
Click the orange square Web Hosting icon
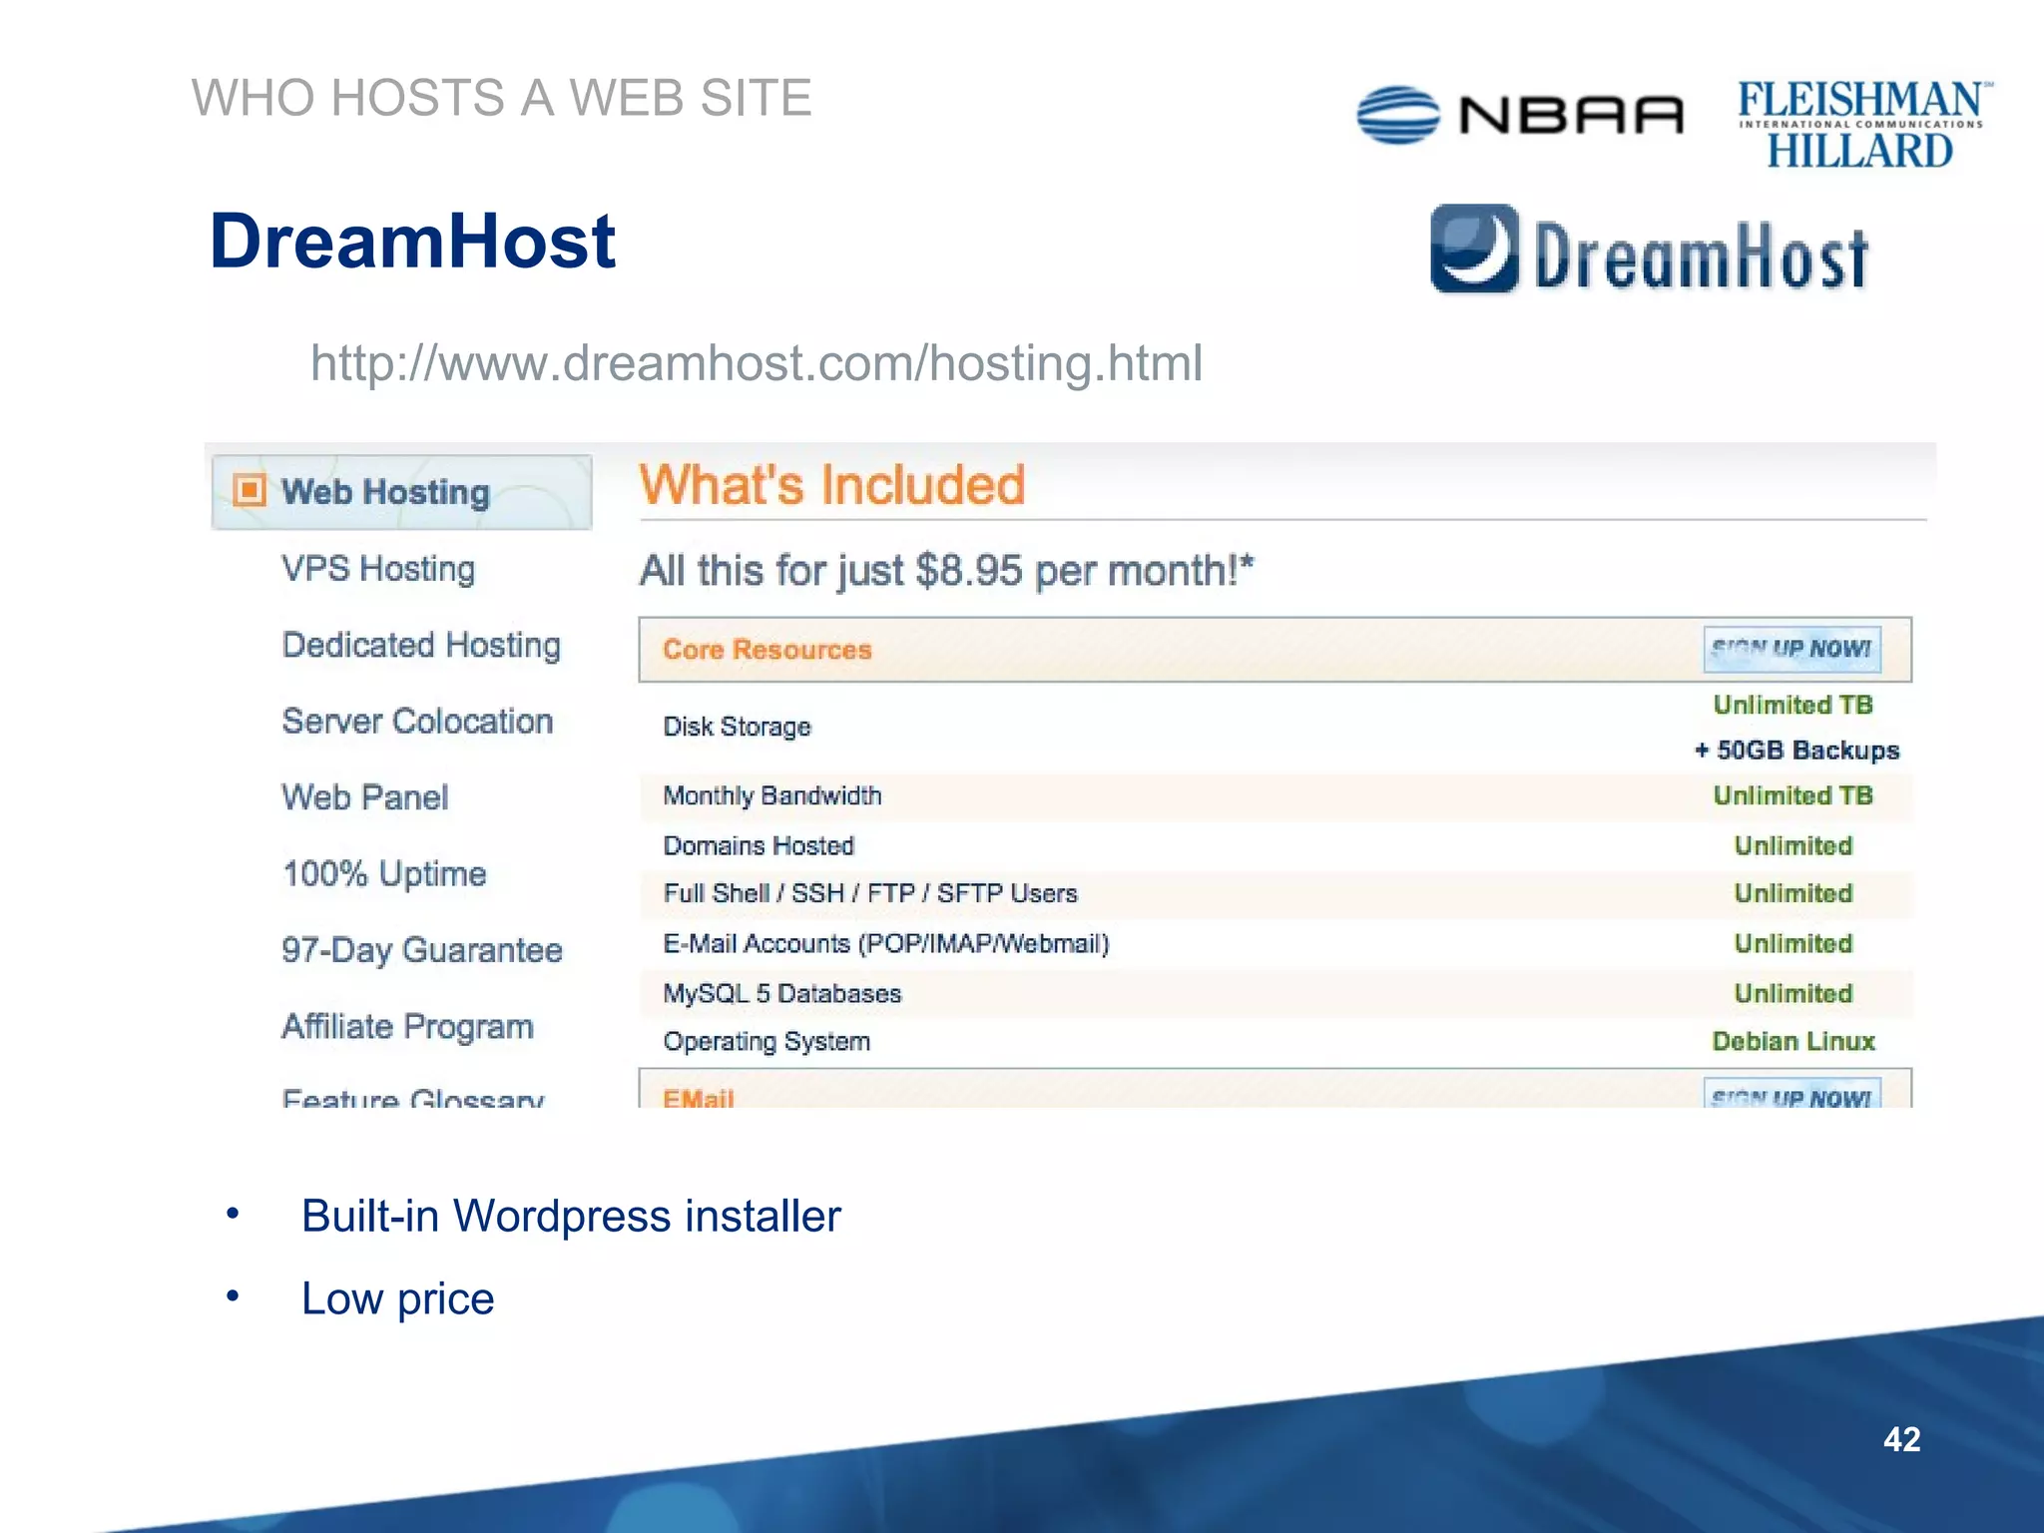250,490
